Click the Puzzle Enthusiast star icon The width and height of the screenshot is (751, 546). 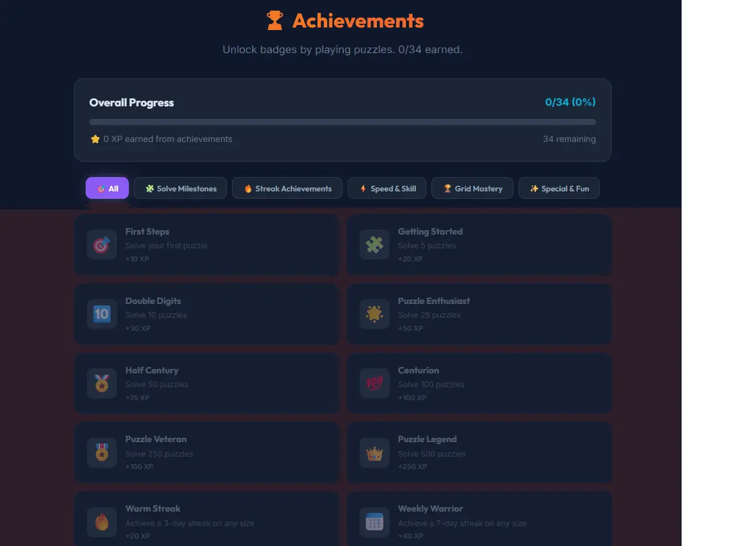coord(375,314)
